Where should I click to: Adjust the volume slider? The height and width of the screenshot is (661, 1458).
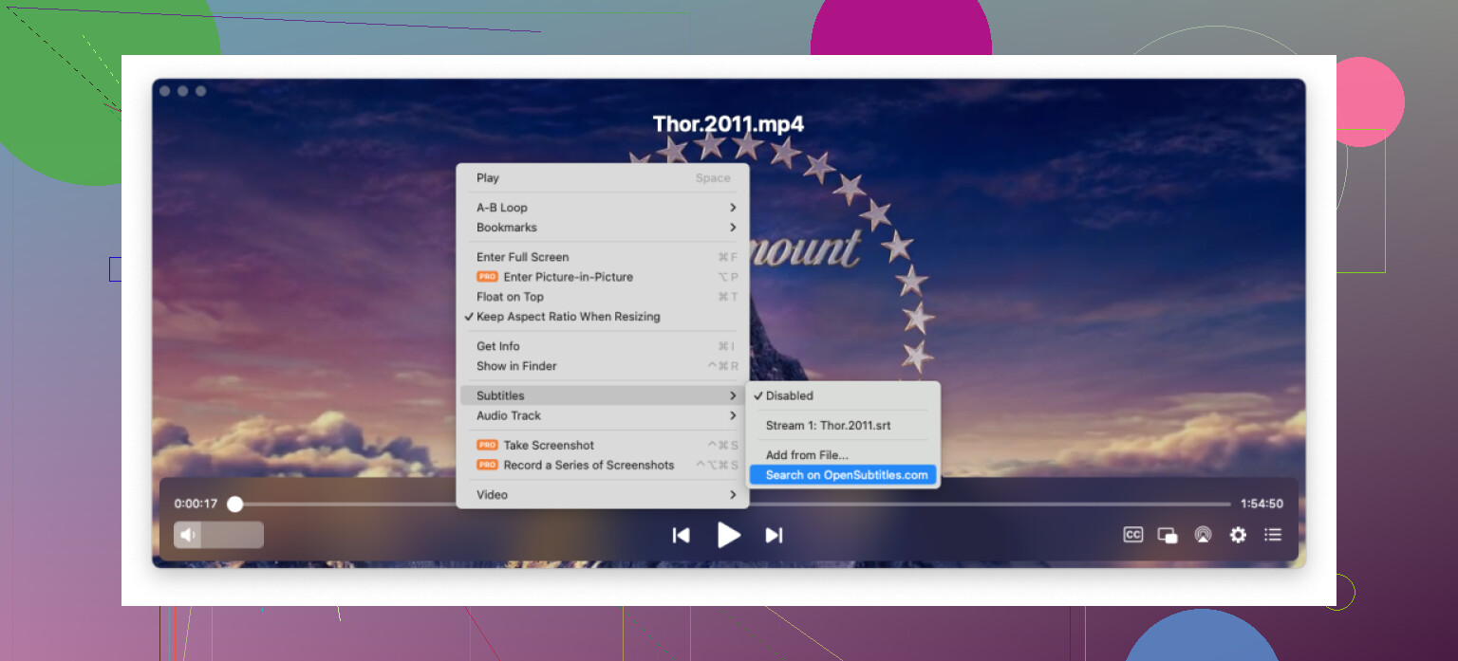[218, 535]
